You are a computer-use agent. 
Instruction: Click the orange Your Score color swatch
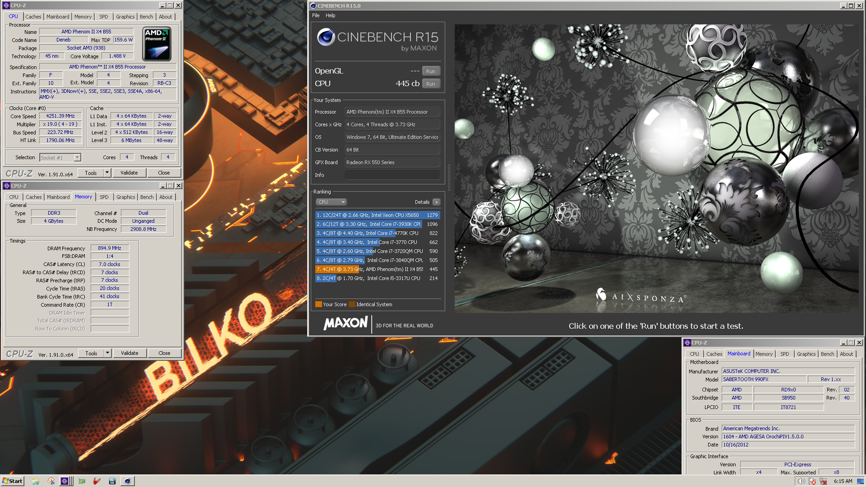tap(318, 304)
